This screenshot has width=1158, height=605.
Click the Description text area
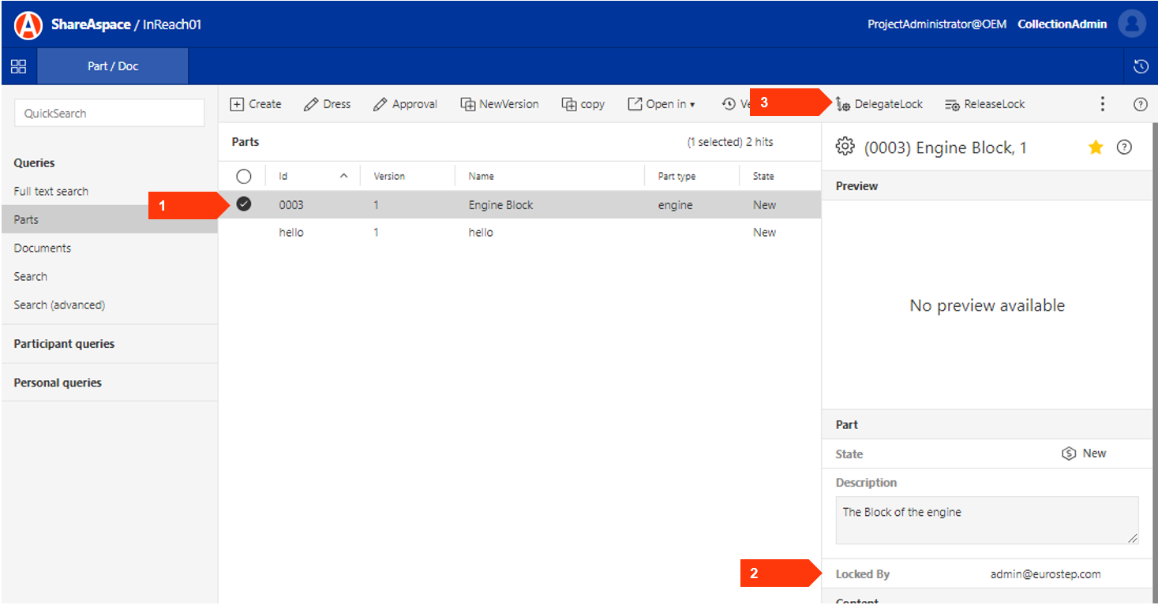point(987,520)
